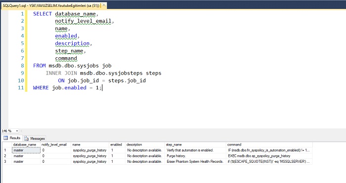Click the Messages tab icon
This screenshot has width=346, height=183.
(27, 138)
